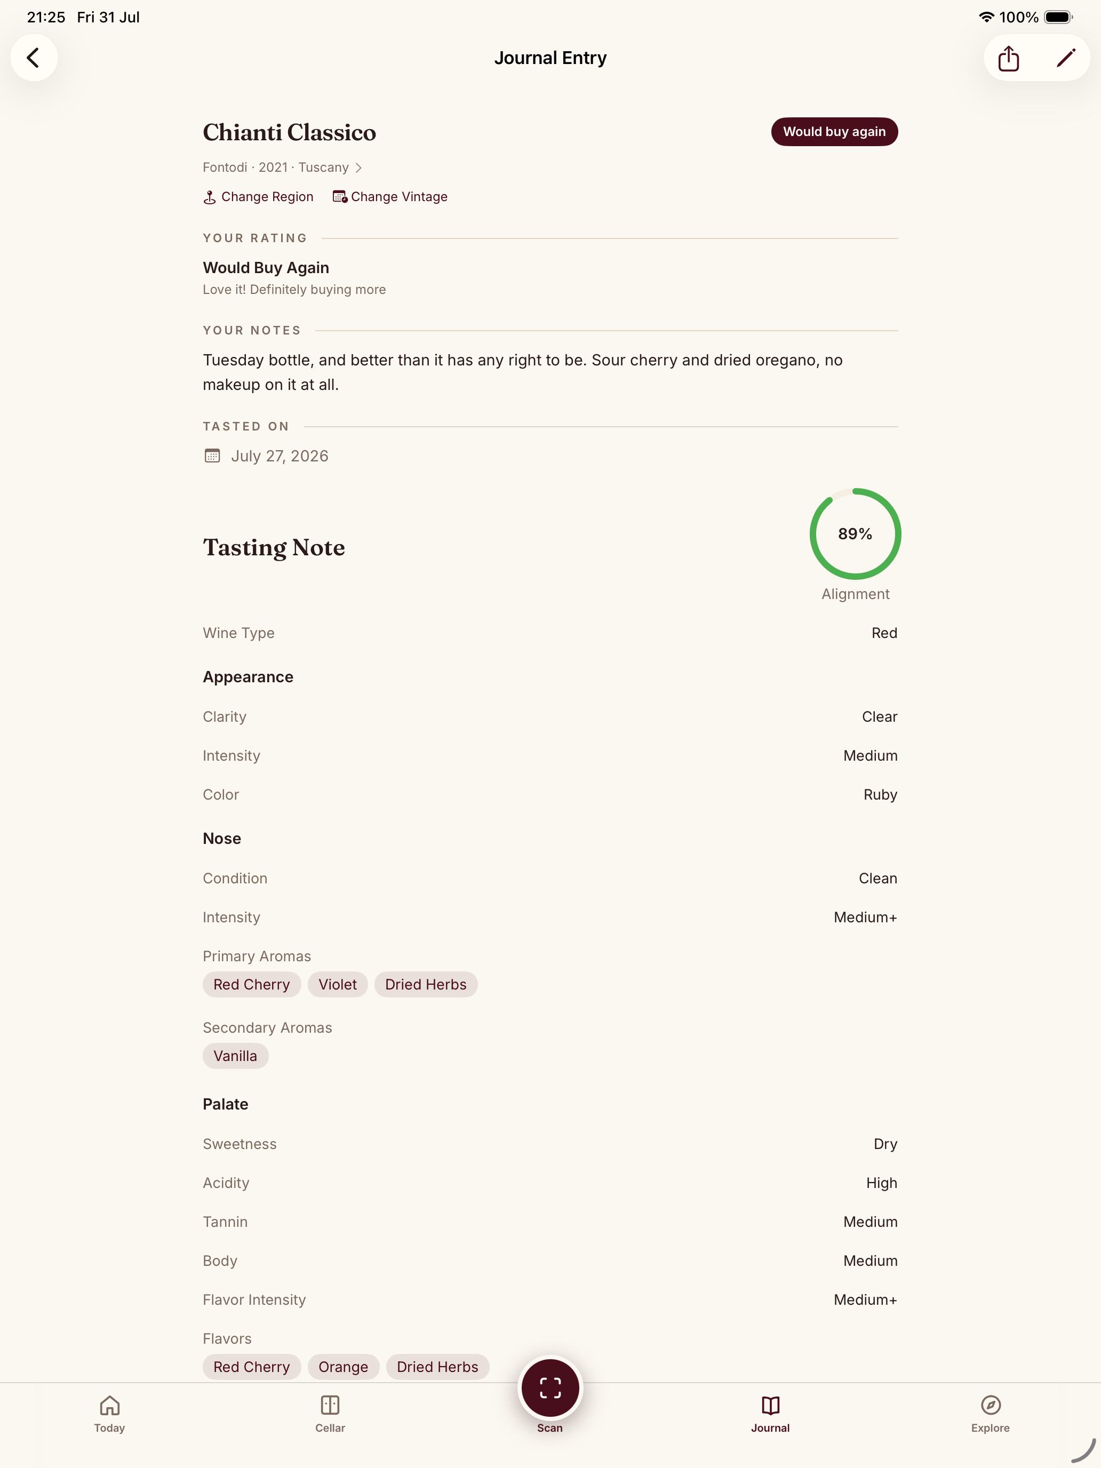Tap the 89% alignment ring
This screenshot has width=1101, height=1468.
[856, 533]
